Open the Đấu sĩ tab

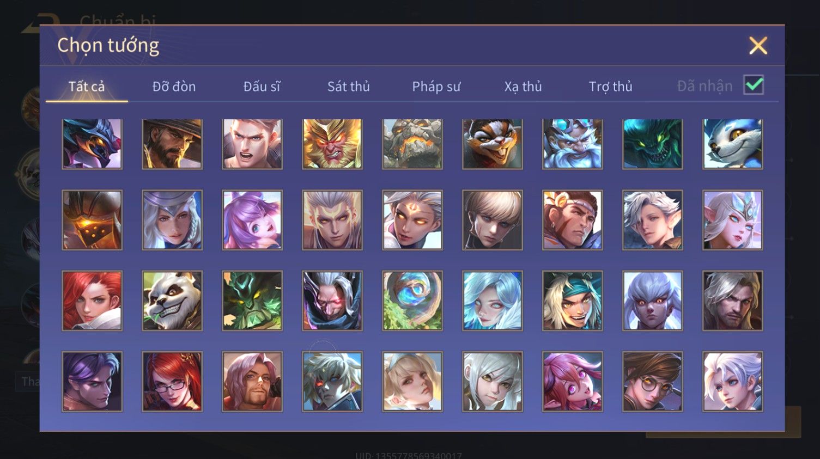tap(262, 86)
